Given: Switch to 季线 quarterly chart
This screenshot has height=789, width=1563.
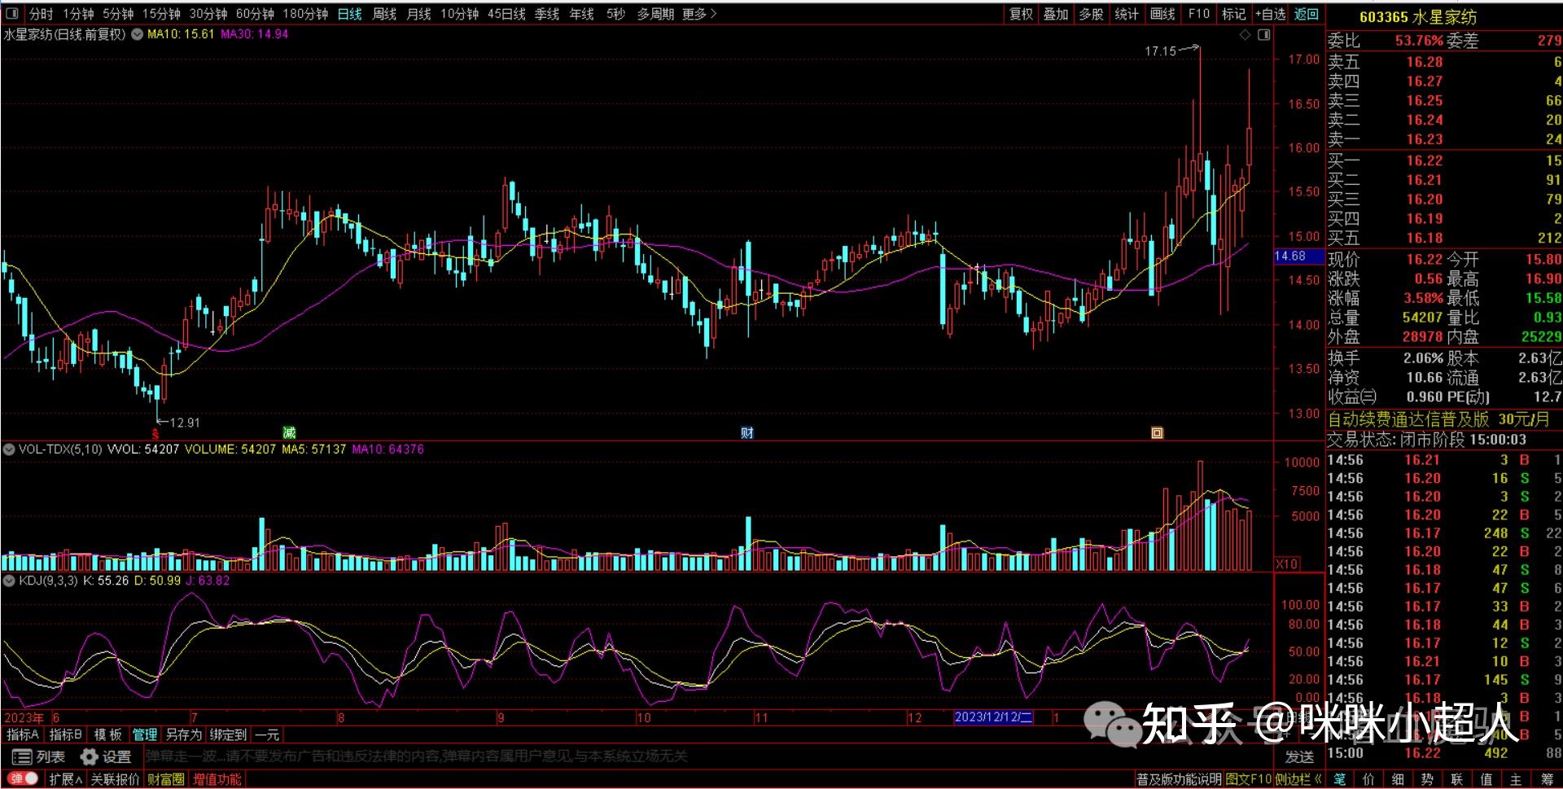Looking at the screenshot, I should pos(547,14).
